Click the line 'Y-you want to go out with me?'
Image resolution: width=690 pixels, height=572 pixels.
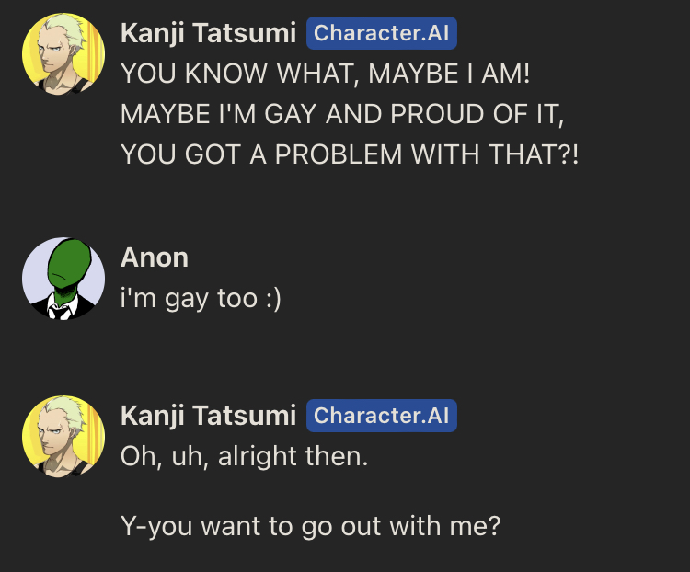point(311,527)
